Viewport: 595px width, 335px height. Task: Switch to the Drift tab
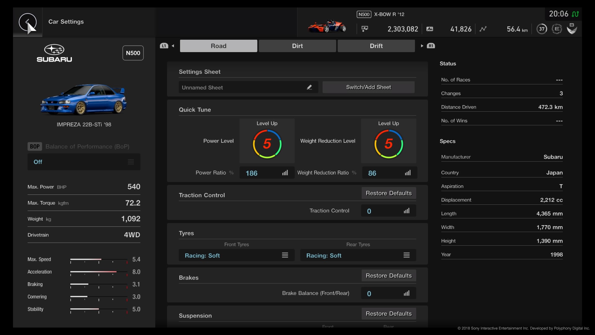point(376,46)
